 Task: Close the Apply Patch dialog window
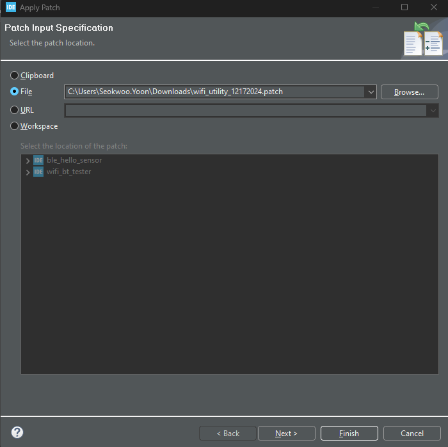coord(434,7)
